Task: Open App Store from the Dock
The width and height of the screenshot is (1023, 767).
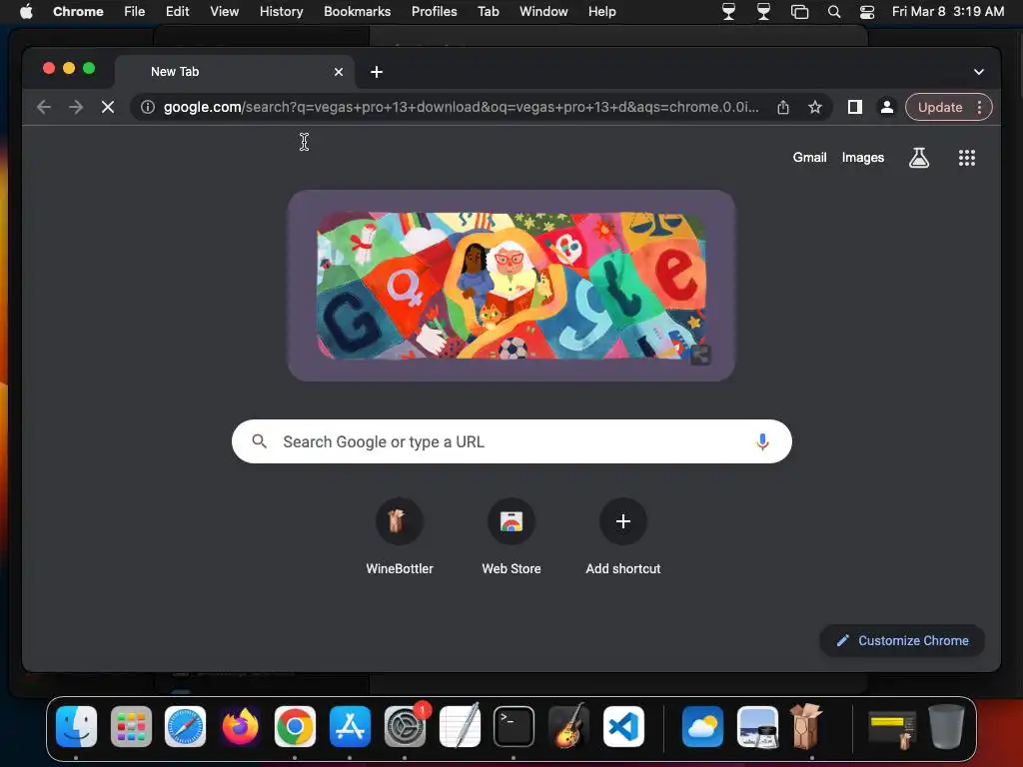Action: pos(350,726)
